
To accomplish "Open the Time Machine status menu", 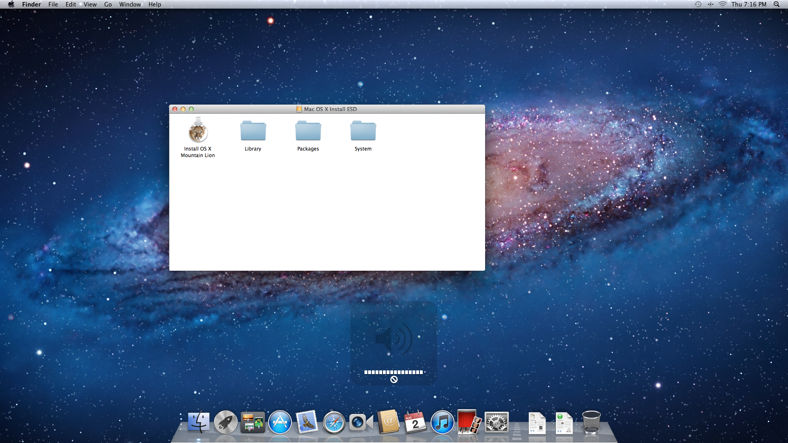I will coord(698,4).
